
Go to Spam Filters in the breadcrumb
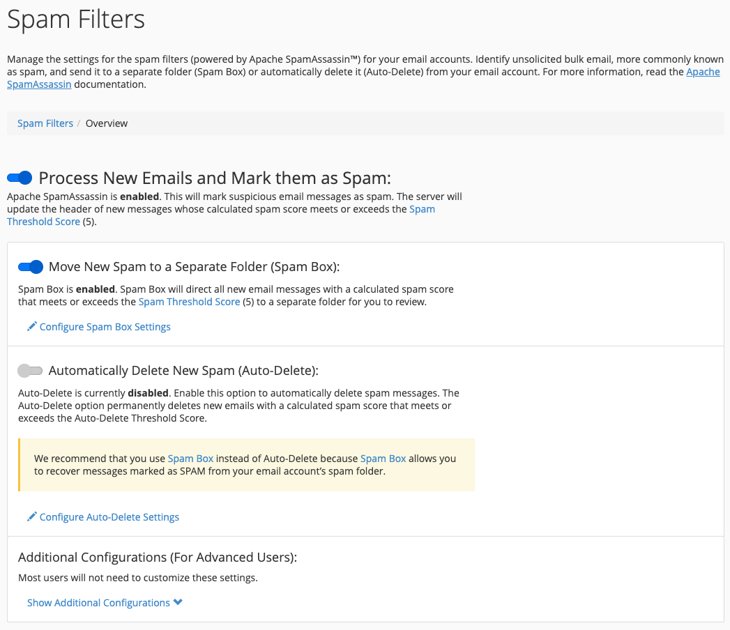[45, 123]
